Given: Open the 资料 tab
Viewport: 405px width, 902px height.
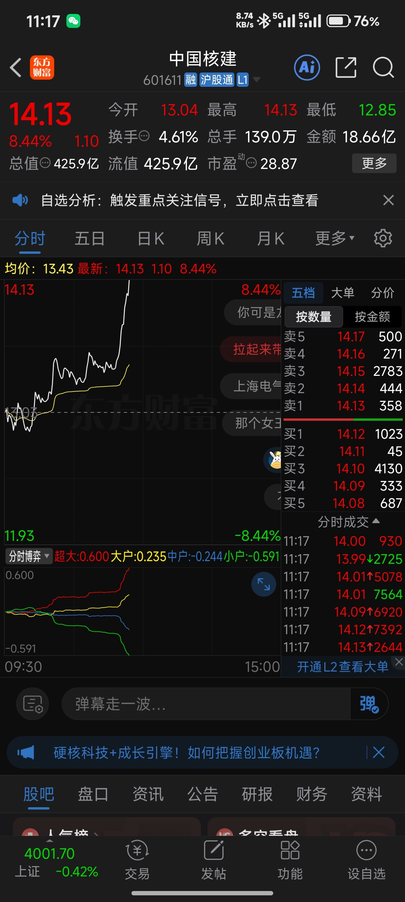Looking at the screenshot, I should [x=366, y=794].
